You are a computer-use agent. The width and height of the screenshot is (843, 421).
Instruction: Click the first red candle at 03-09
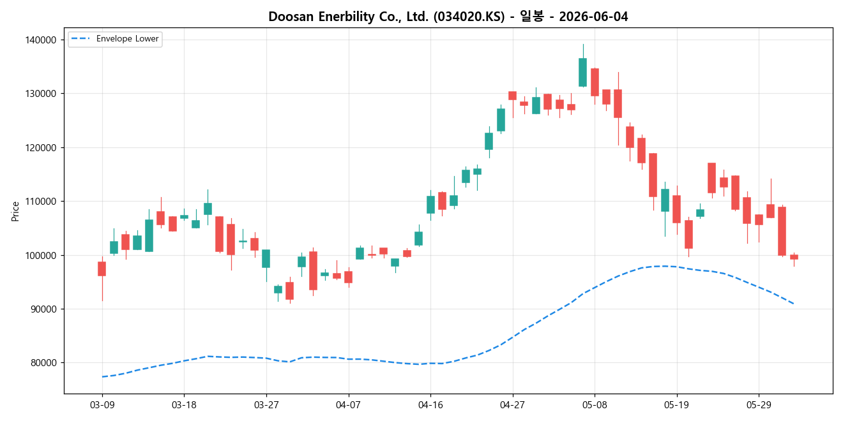coord(102,269)
